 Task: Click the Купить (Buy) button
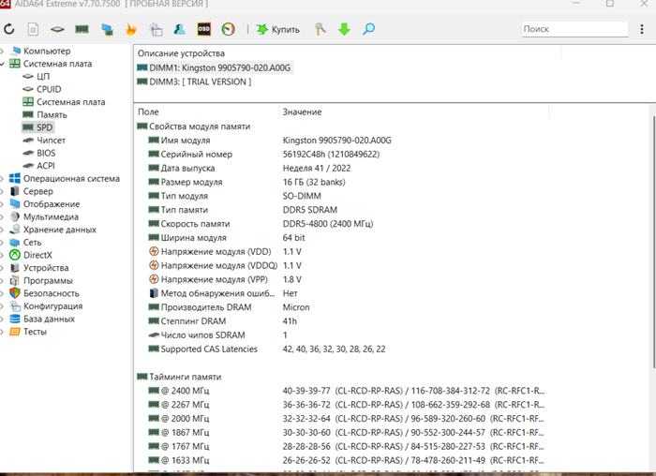point(278,29)
